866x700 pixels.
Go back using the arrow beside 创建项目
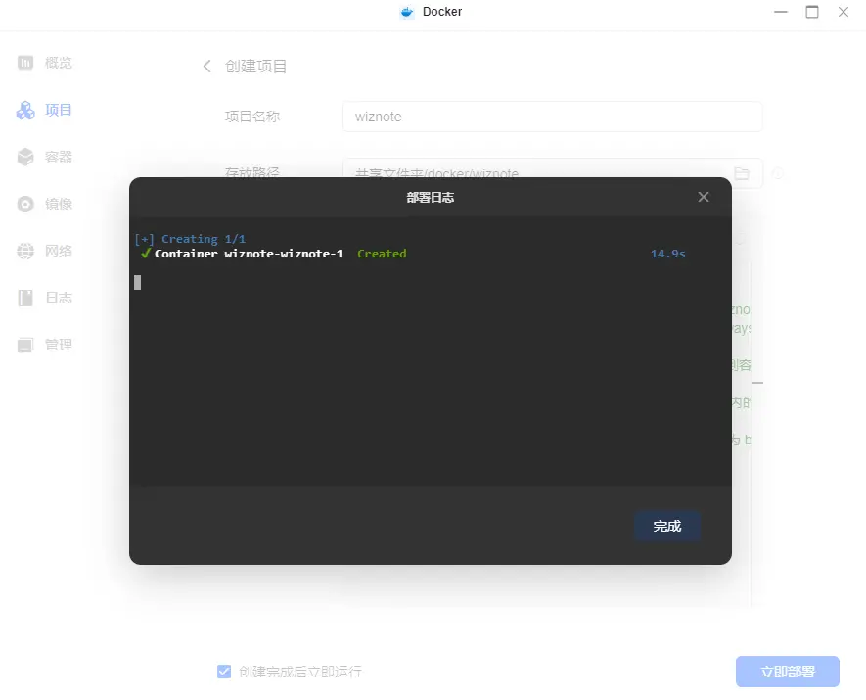click(x=206, y=67)
